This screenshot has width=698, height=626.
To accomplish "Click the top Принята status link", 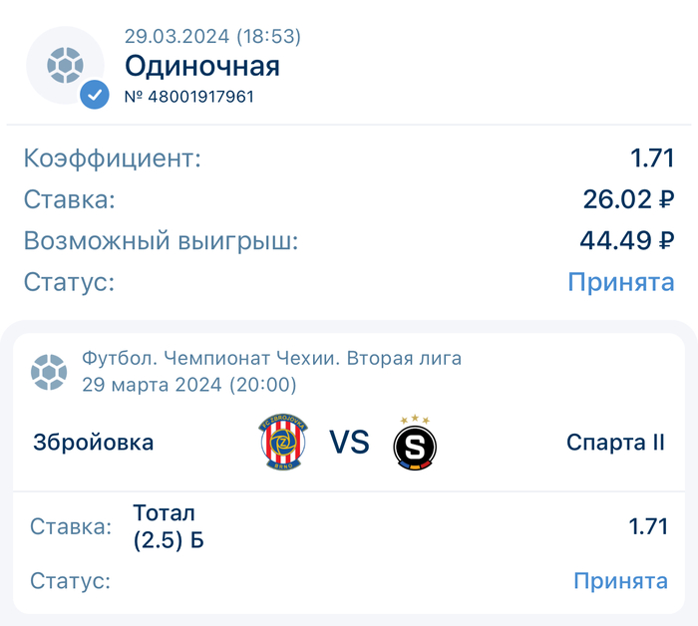I will 620,282.
